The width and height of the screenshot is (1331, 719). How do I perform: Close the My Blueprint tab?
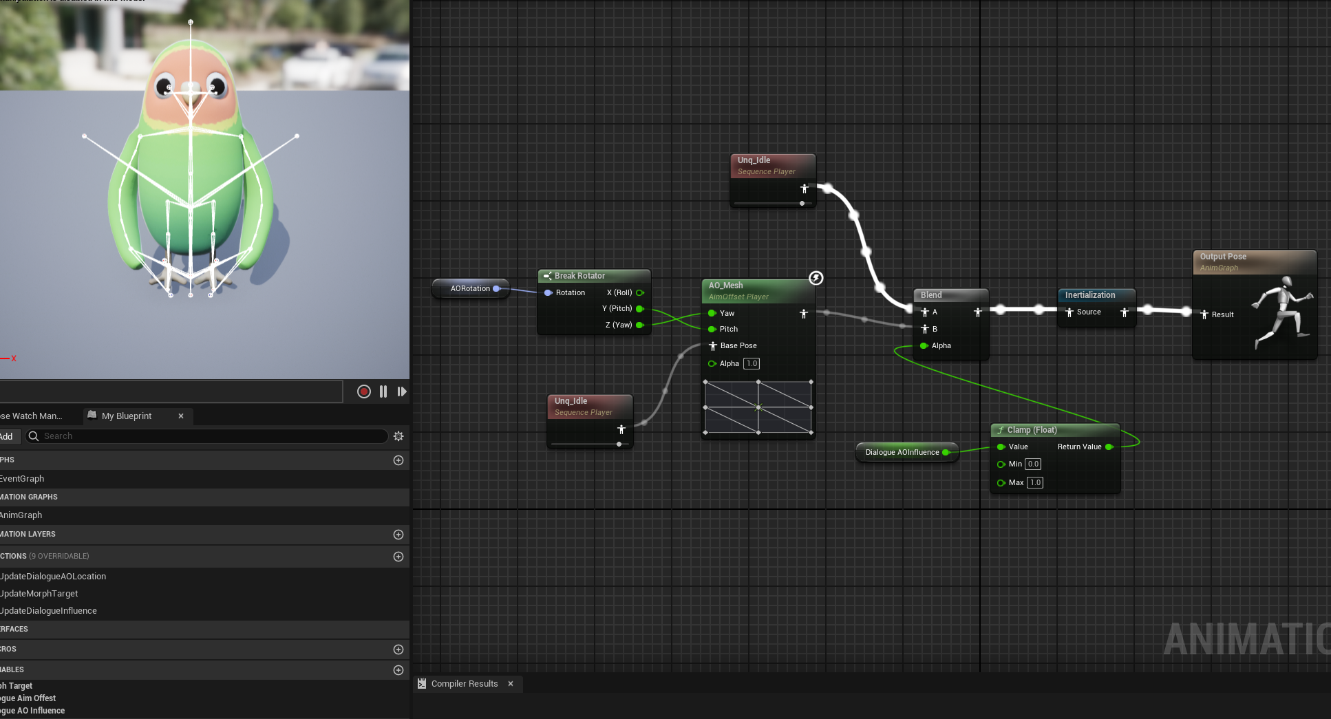(x=181, y=416)
